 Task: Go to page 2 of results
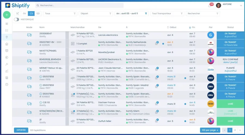(x=235, y=130)
